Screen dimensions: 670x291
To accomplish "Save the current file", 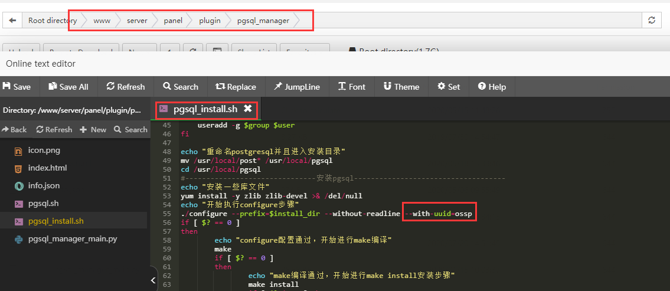I will tap(16, 87).
